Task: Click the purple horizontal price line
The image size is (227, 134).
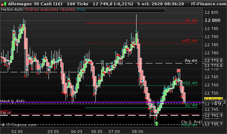Action: [101, 102]
